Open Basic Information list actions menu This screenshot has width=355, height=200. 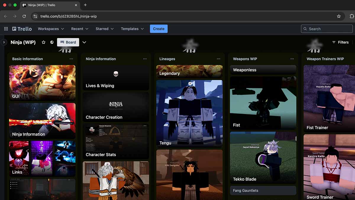(x=71, y=59)
